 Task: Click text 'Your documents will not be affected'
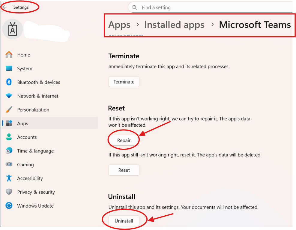pos(220,207)
